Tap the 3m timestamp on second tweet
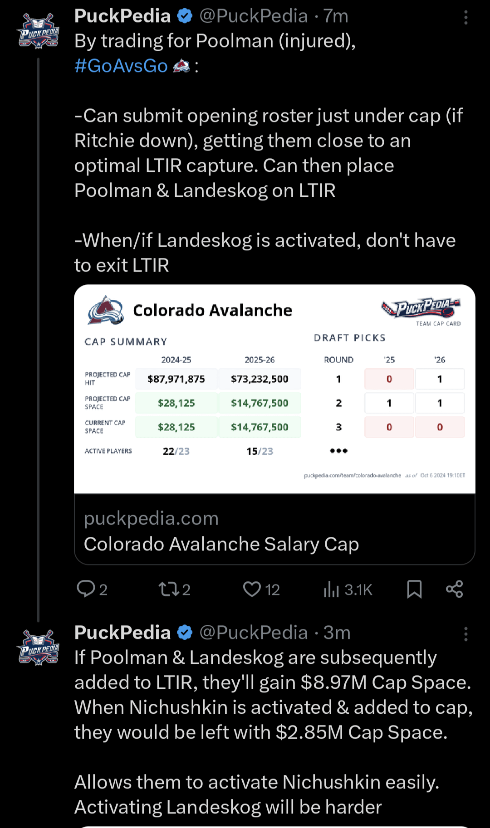490x828 pixels. click(337, 633)
